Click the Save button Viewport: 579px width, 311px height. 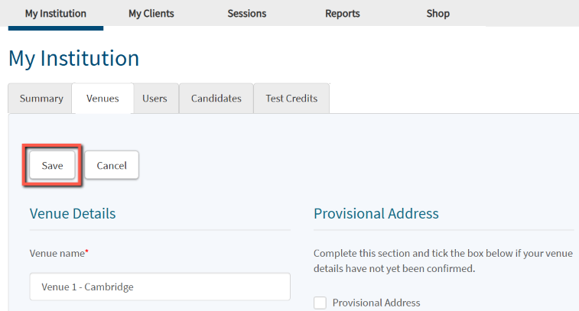[53, 165]
